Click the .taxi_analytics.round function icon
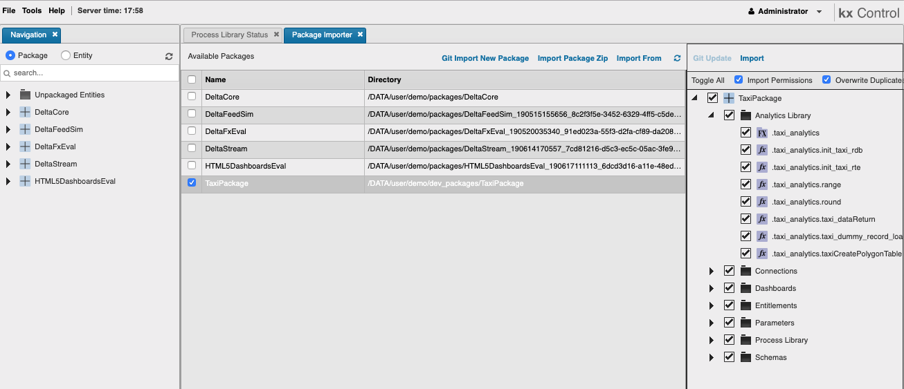904x389 pixels. (762, 202)
